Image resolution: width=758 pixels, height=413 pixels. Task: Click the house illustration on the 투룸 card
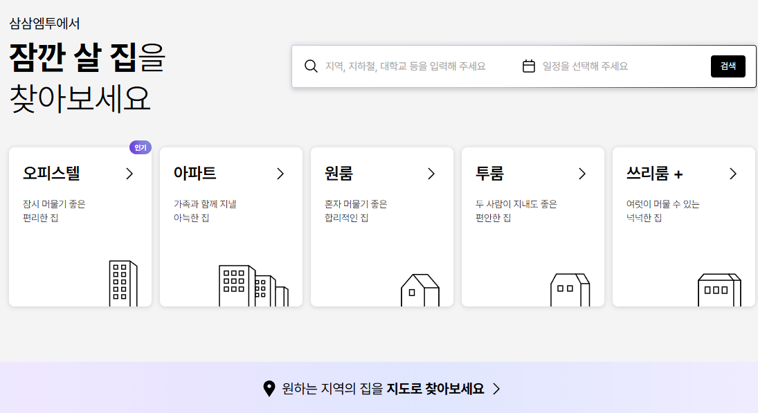570,291
